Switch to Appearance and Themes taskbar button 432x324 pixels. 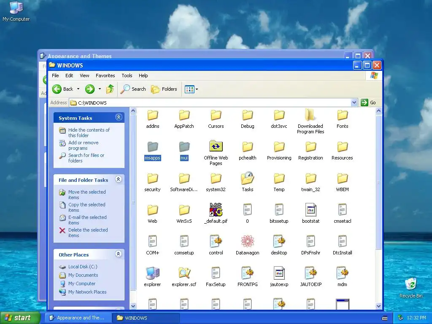pyautogui.click(x=78, y=318)
